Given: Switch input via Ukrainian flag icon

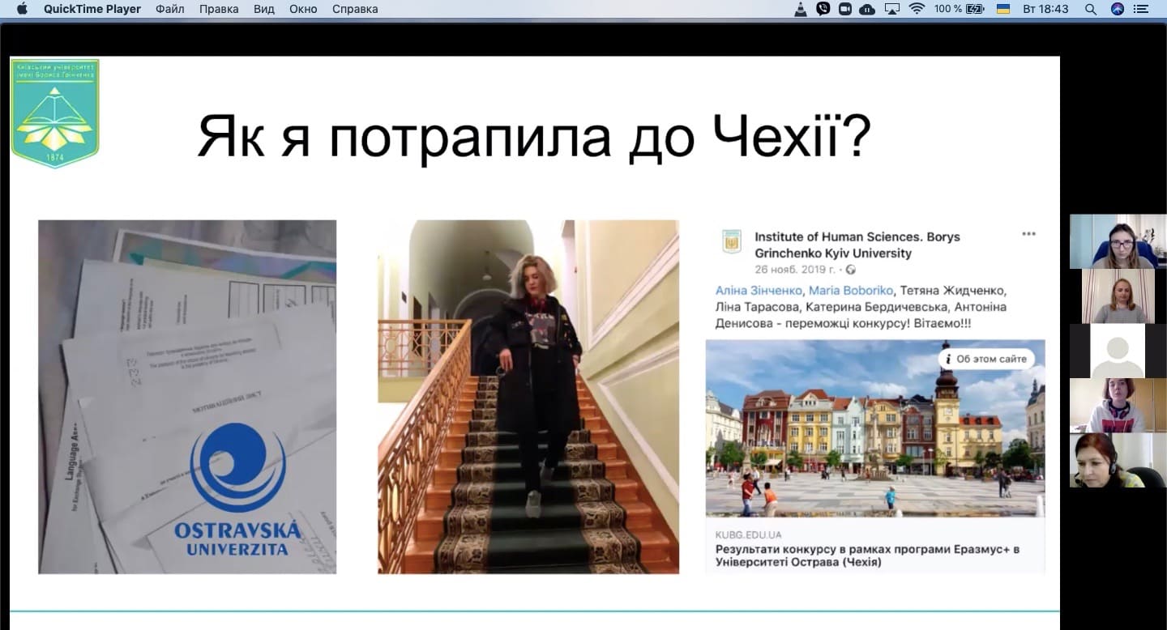Looking at the screenshot, I should pyautogui.click(x=1002, y=9).
